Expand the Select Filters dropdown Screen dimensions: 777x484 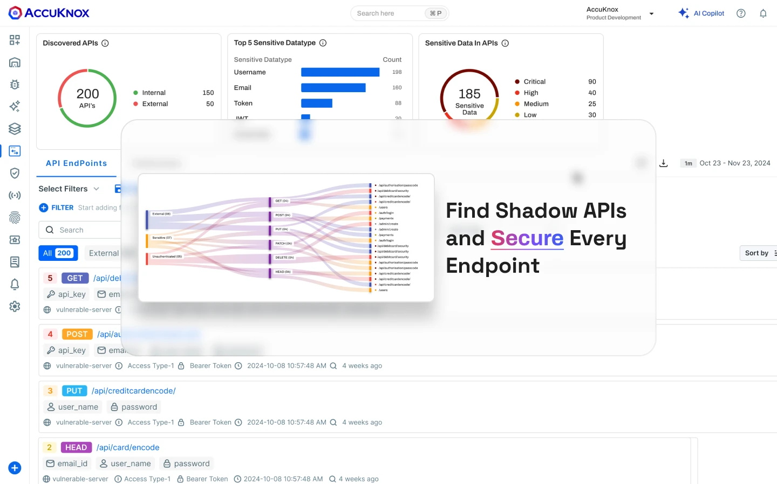coord(69,189)
